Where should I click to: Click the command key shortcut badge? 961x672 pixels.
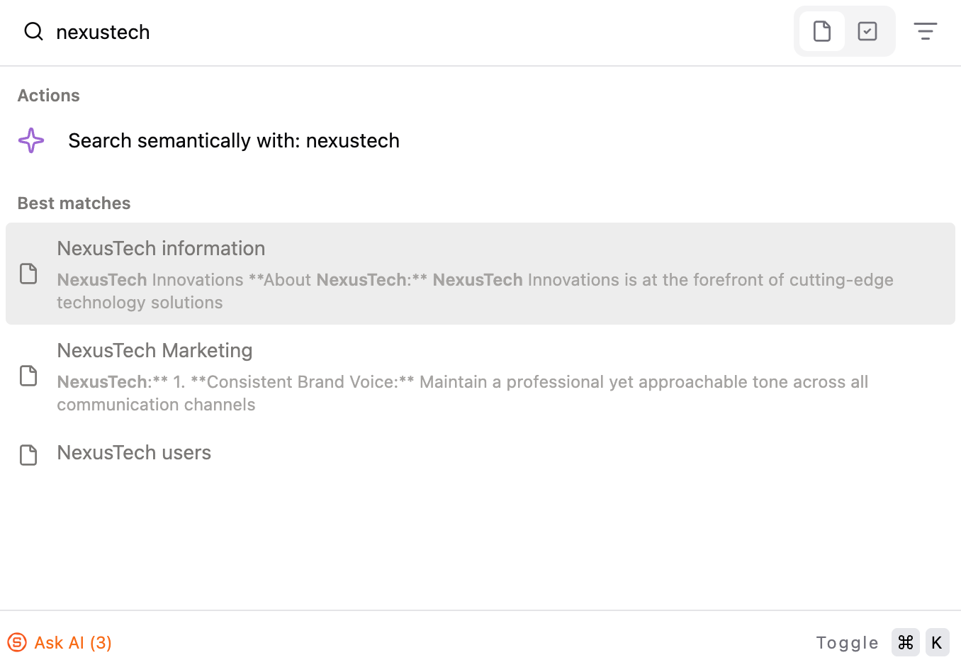906,642
